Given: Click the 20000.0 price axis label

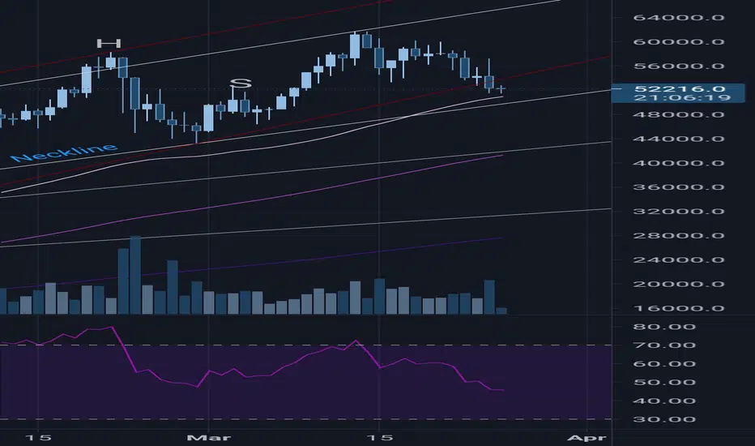Looking at the screenshot, I should (679, 284).
